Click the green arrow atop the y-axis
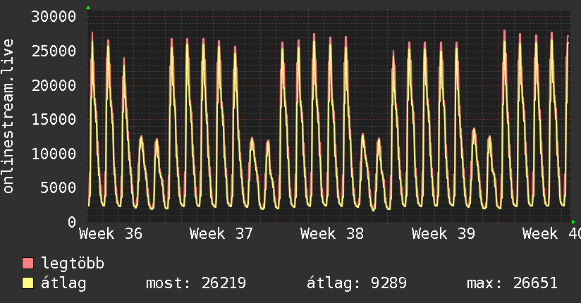Screen dimensions: 581x303 click(x=88, y=8)
